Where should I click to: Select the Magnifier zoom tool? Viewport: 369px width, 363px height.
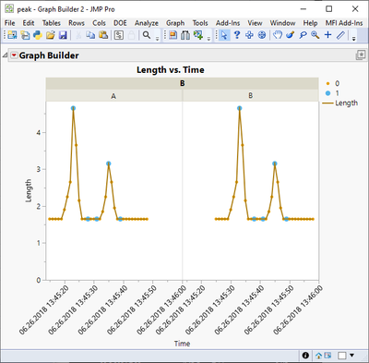[315, 35]
